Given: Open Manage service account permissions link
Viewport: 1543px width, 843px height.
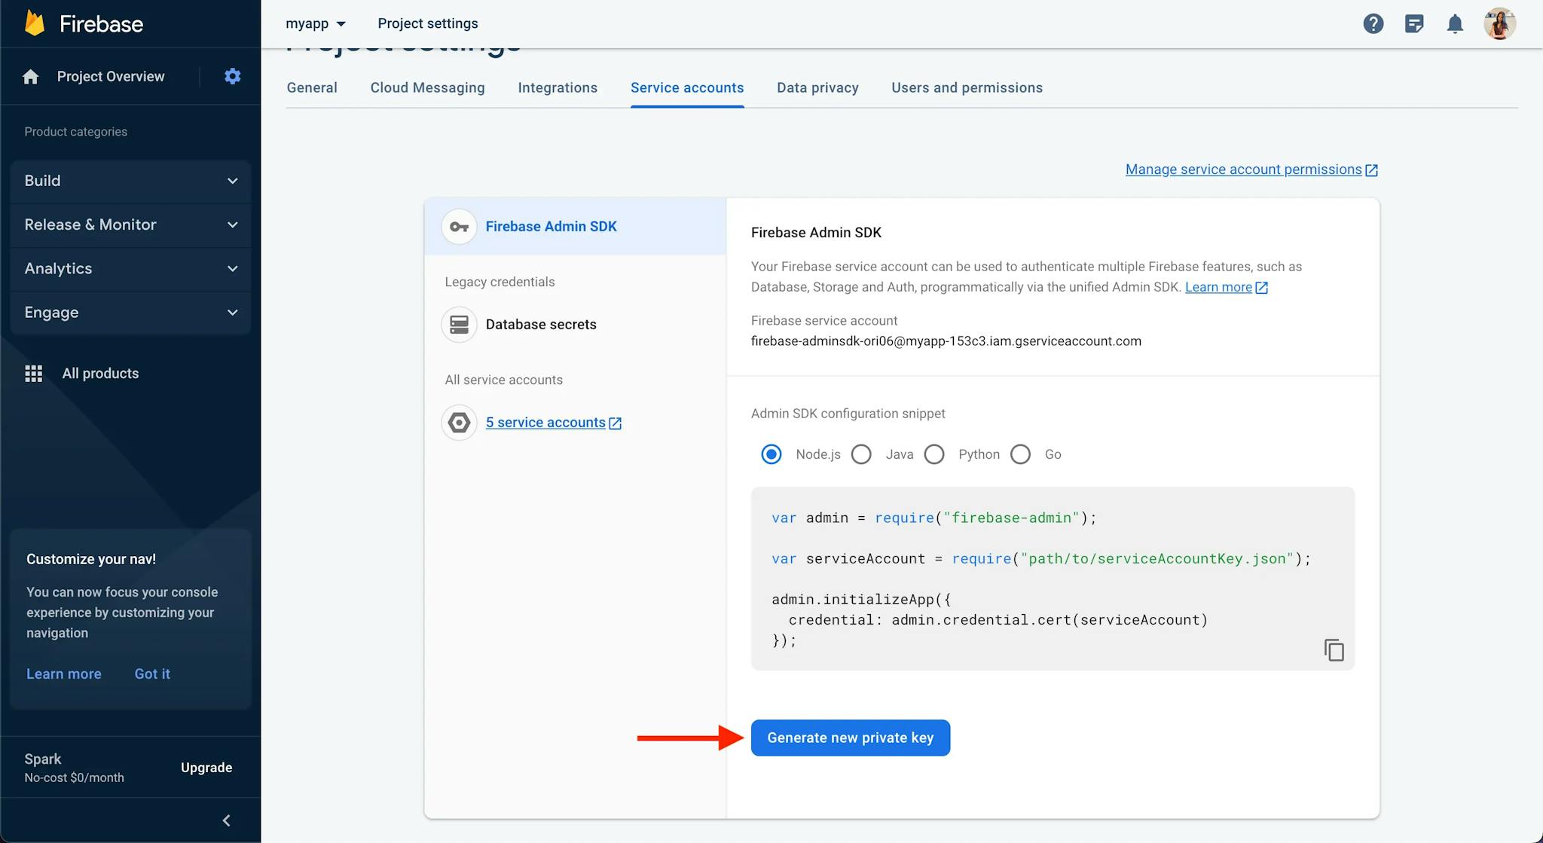Looking at the screenshot, I should (1244, 168).
